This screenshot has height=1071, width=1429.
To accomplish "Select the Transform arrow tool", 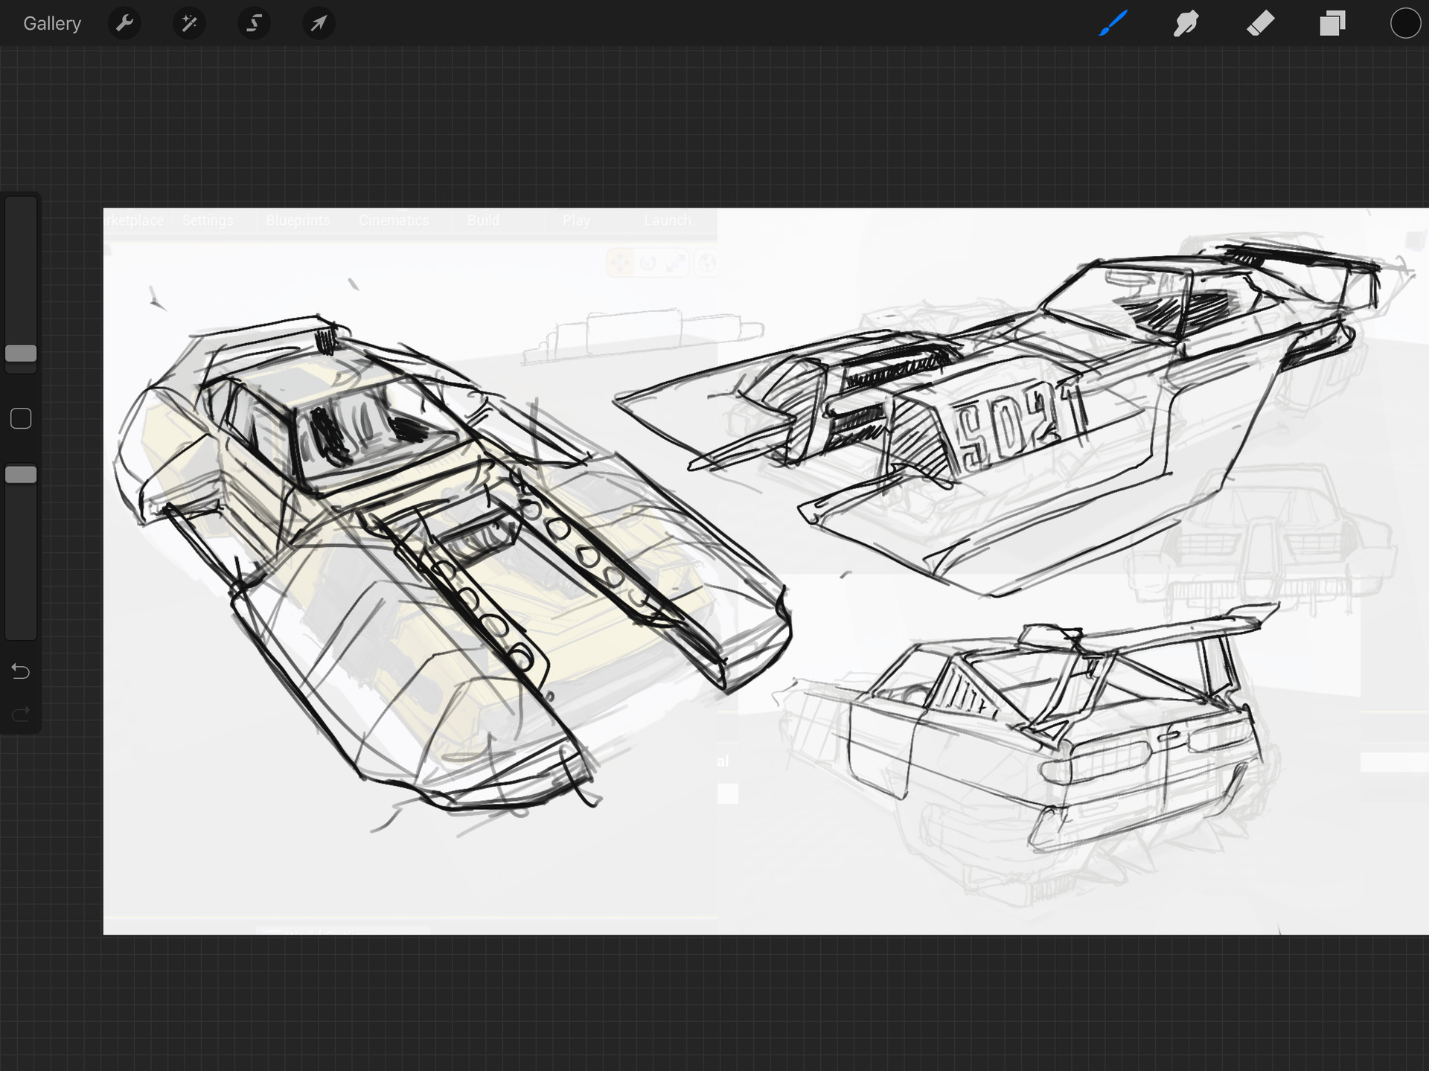I will click(x=319, y=23).
